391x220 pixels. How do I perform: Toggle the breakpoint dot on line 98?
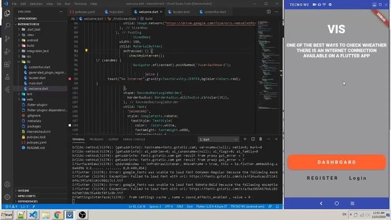click(x=70, y=79)
